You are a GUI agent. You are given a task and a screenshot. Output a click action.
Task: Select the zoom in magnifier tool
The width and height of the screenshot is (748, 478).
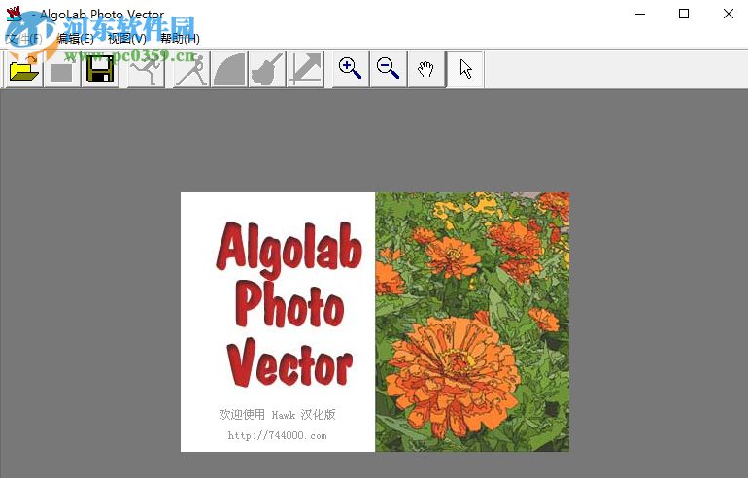pos(351,70)
